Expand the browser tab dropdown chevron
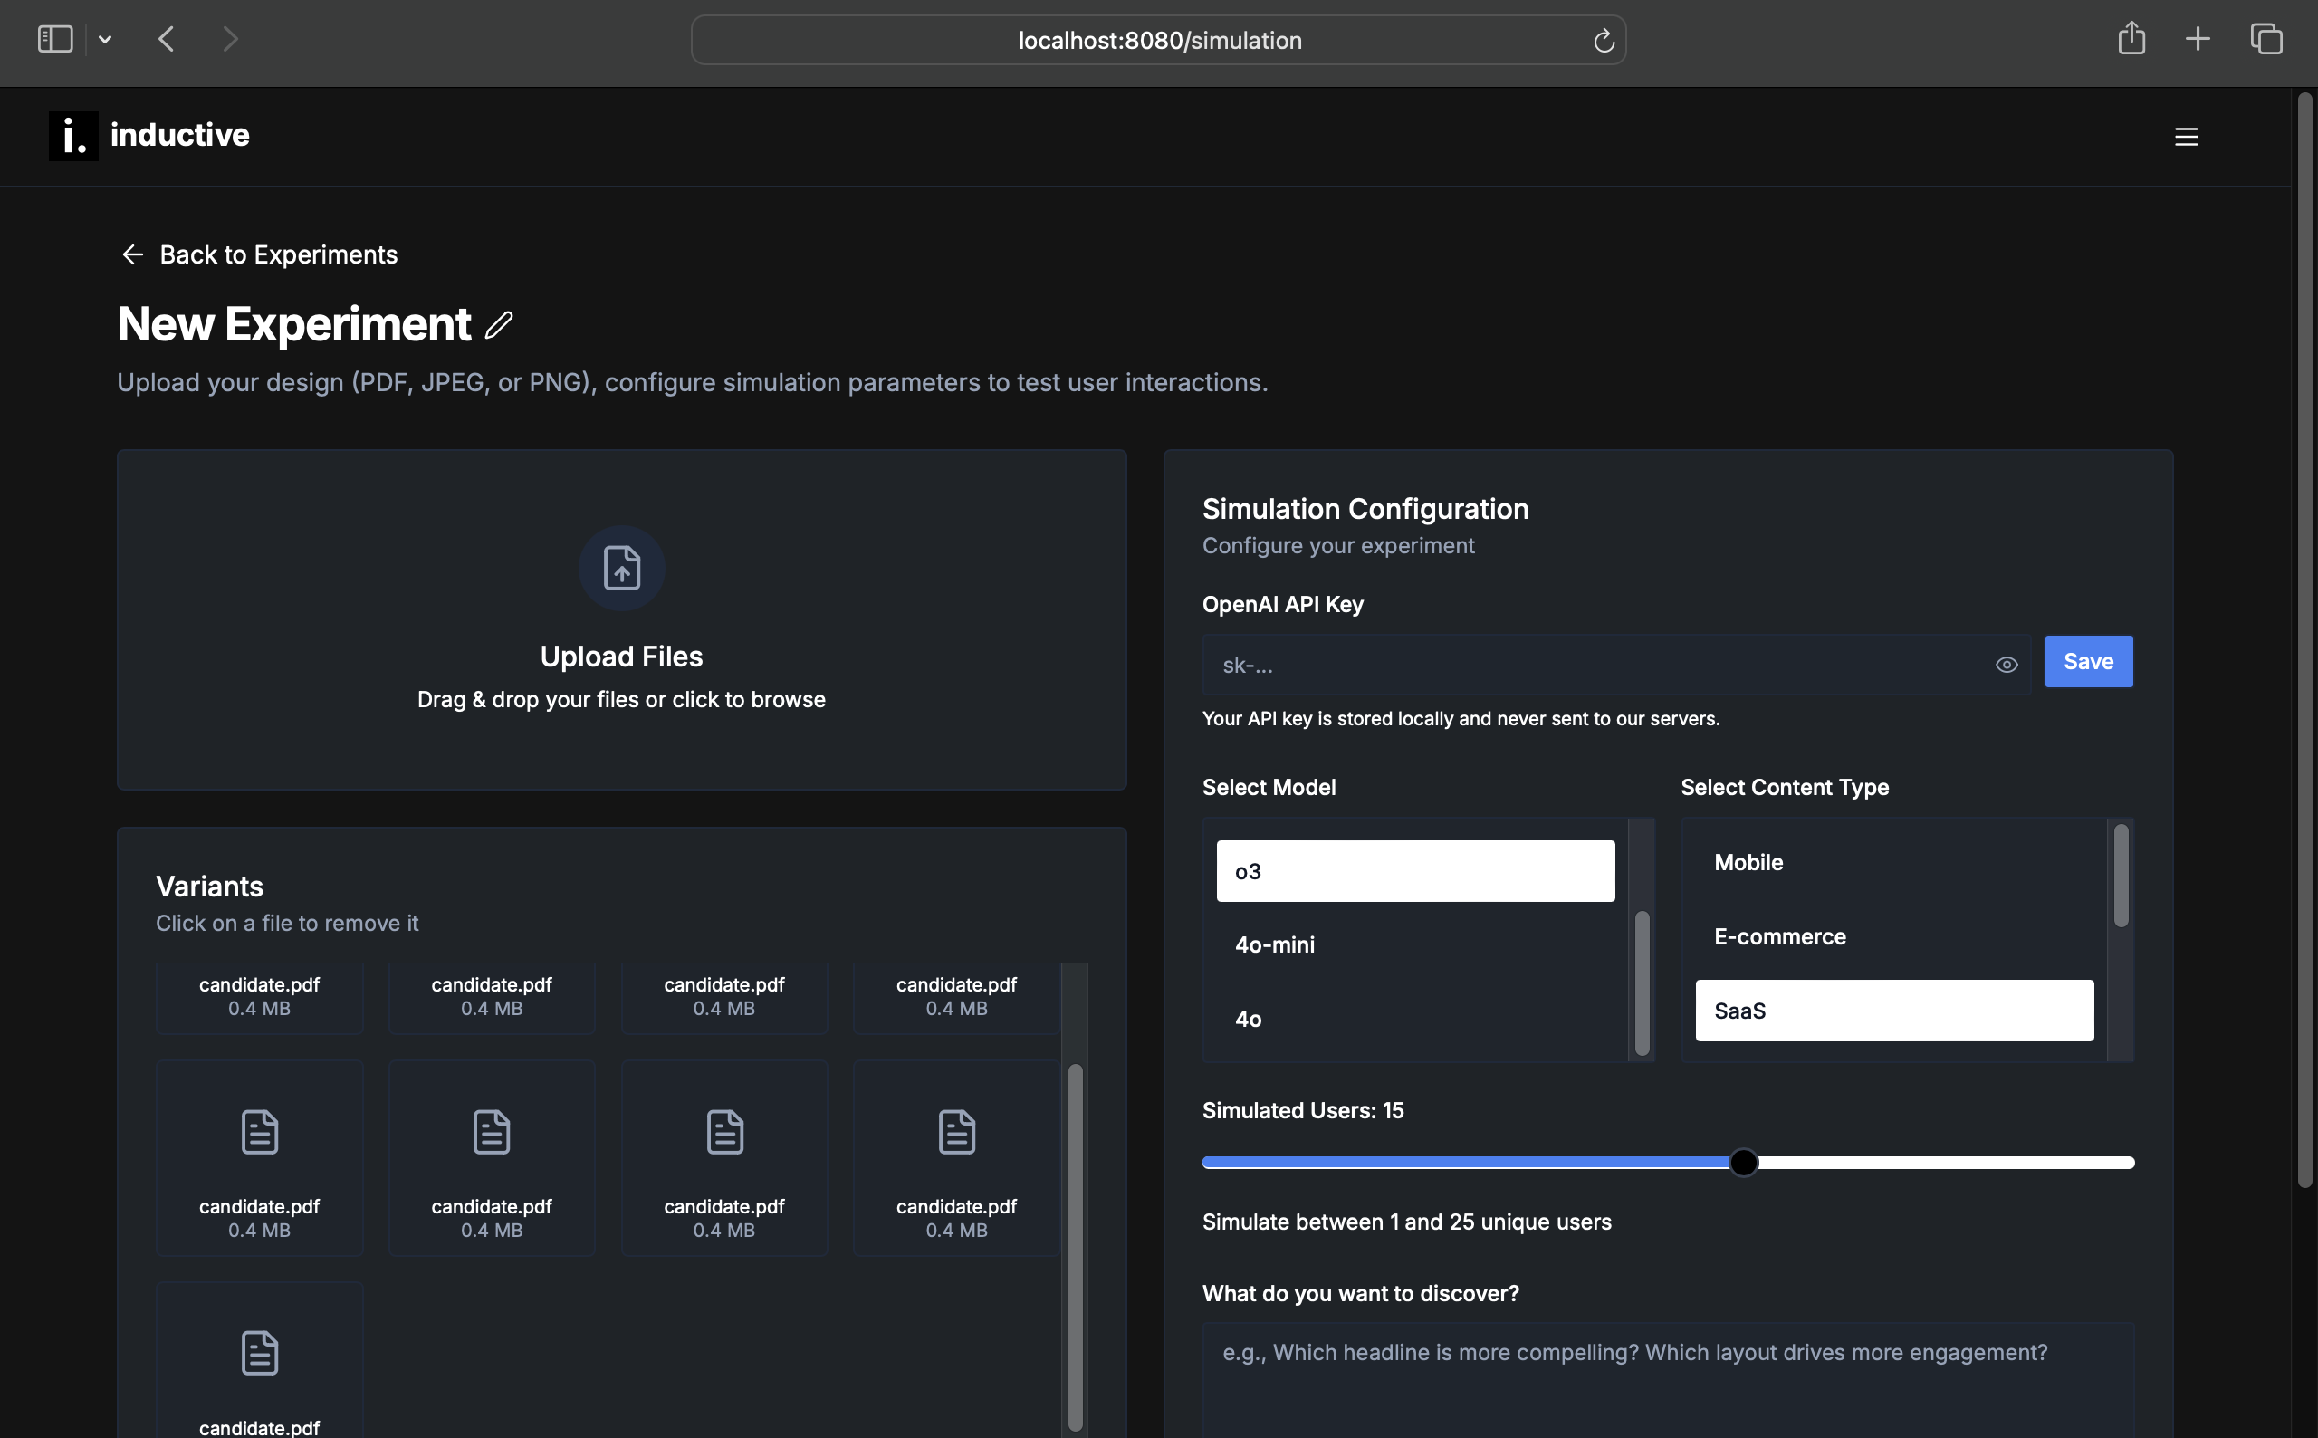The image size is (2318, 1438). [x=106, y=39]
